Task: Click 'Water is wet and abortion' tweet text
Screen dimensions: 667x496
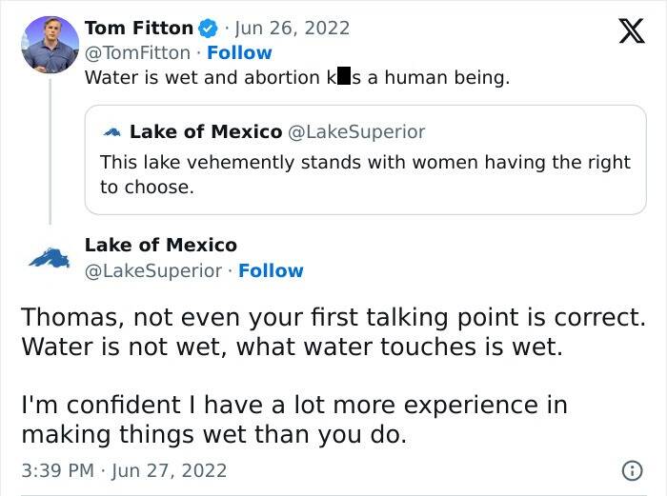Action: (297, 77)
